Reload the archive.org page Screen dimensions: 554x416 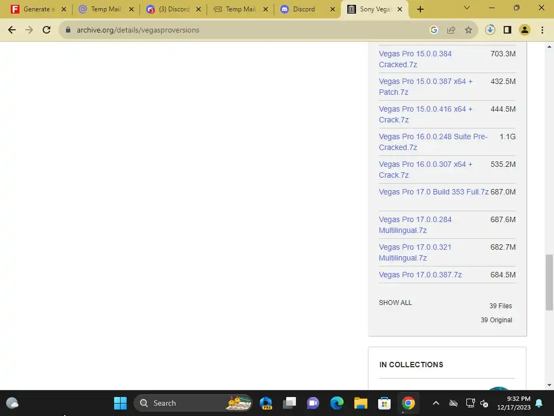pos(47,30)
